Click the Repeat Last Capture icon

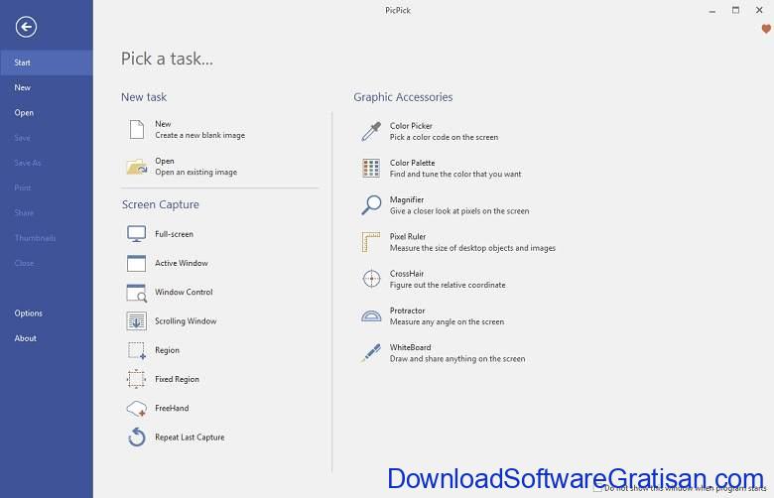point(137,437)
